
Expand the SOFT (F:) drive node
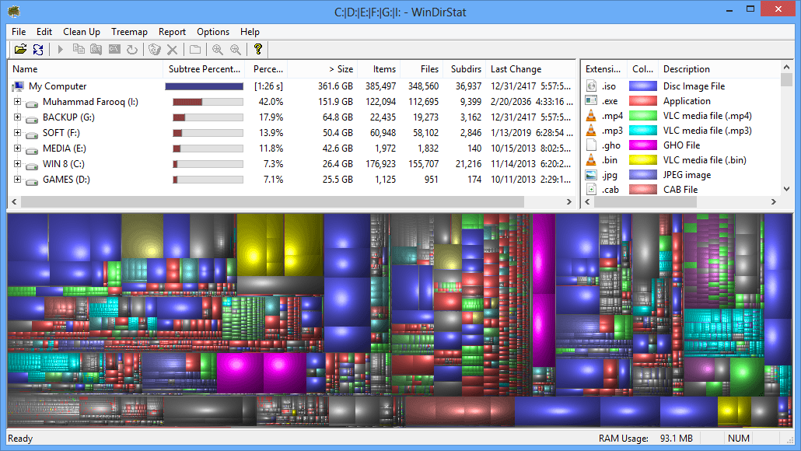coord(17,133)
